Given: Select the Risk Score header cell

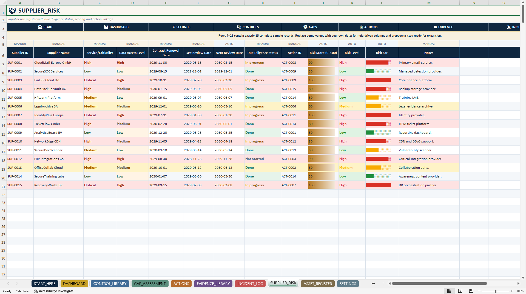Looking at the screenshot, I should pyautogui.click(x=323, y=53).
